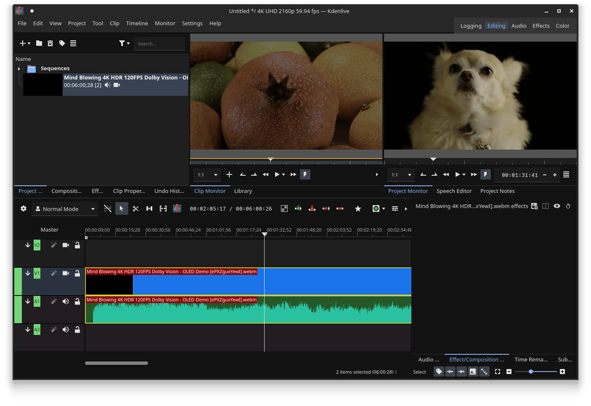Click the Master button above tracks
The height and width of the screenshot is (406, 591).
50,230
